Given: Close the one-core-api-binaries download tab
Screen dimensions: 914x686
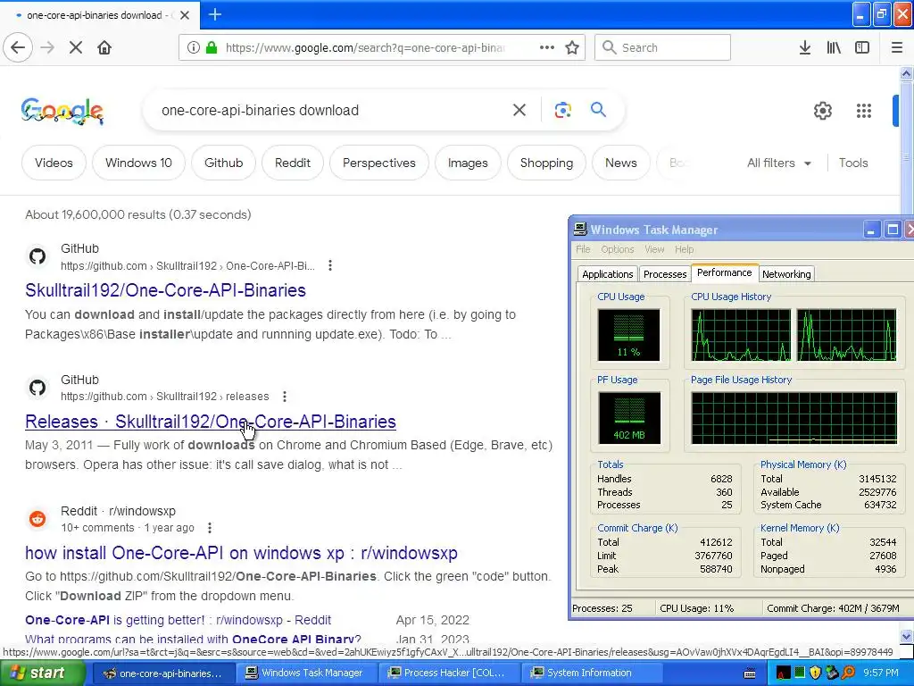Looking at the screenshot, I should [185, 15].
